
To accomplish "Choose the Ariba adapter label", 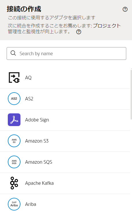I will [x=31, y=204].
